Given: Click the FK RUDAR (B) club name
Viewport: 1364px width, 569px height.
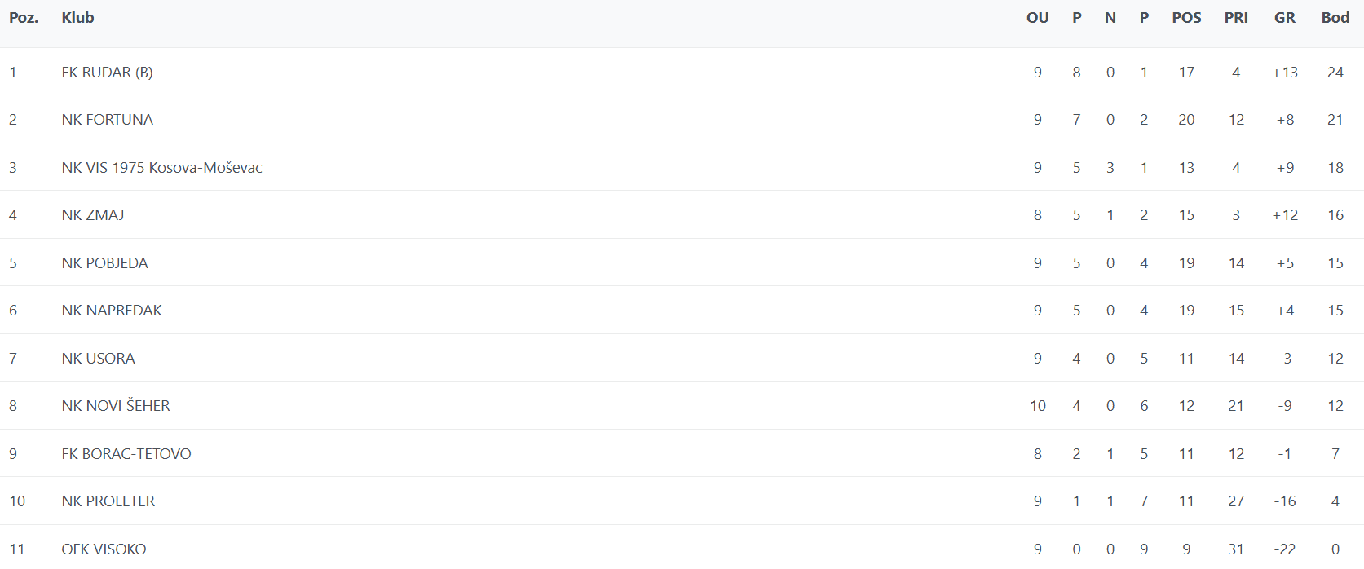Looking at the screenshot, I should click(107, 73).
